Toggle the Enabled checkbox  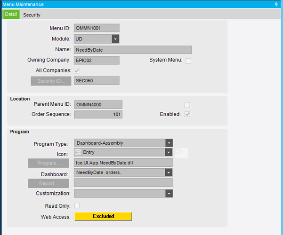(x=187, y=114)
